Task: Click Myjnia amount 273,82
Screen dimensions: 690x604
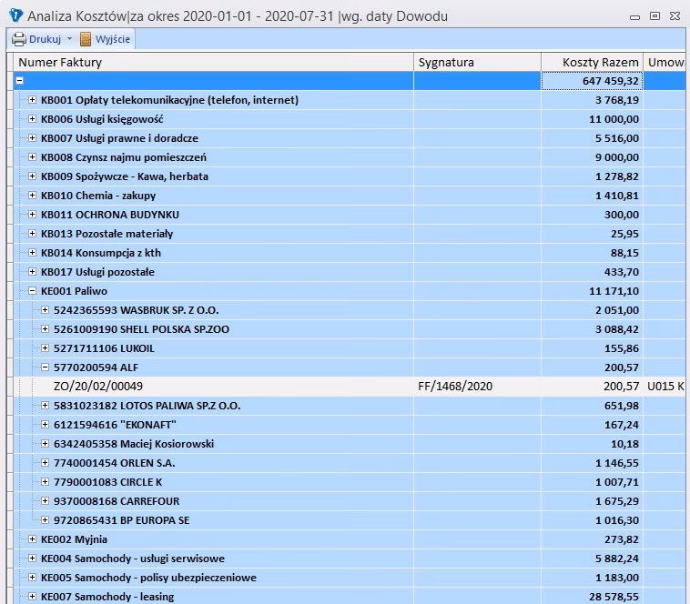Action: click(x=622, y=539)
